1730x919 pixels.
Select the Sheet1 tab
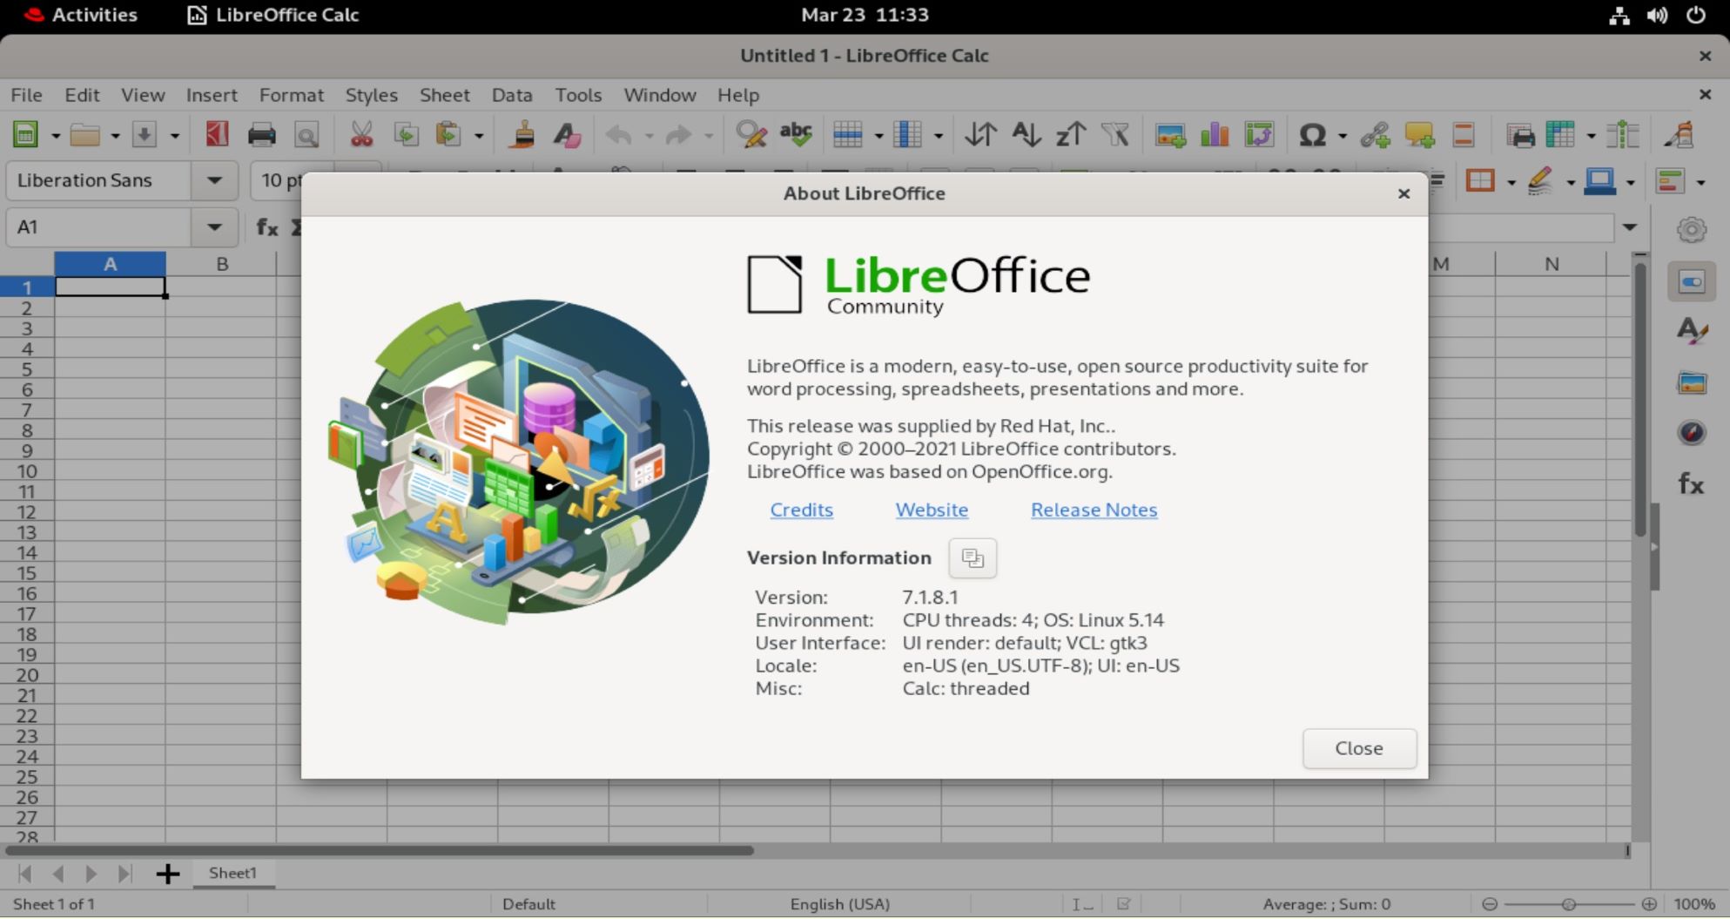pyautogui.click(x=233, y=873)
